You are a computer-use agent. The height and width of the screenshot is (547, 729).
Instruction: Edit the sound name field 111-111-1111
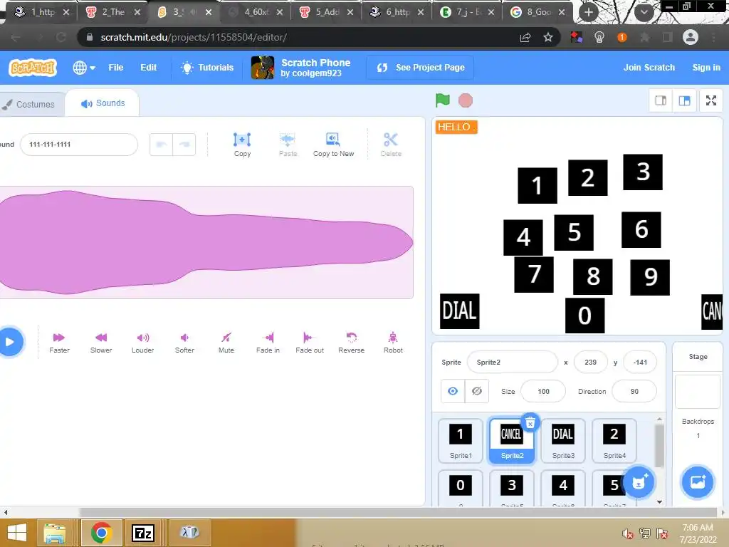click(79, 144)
